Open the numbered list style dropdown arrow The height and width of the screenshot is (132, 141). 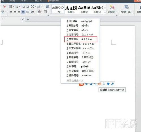20,7
